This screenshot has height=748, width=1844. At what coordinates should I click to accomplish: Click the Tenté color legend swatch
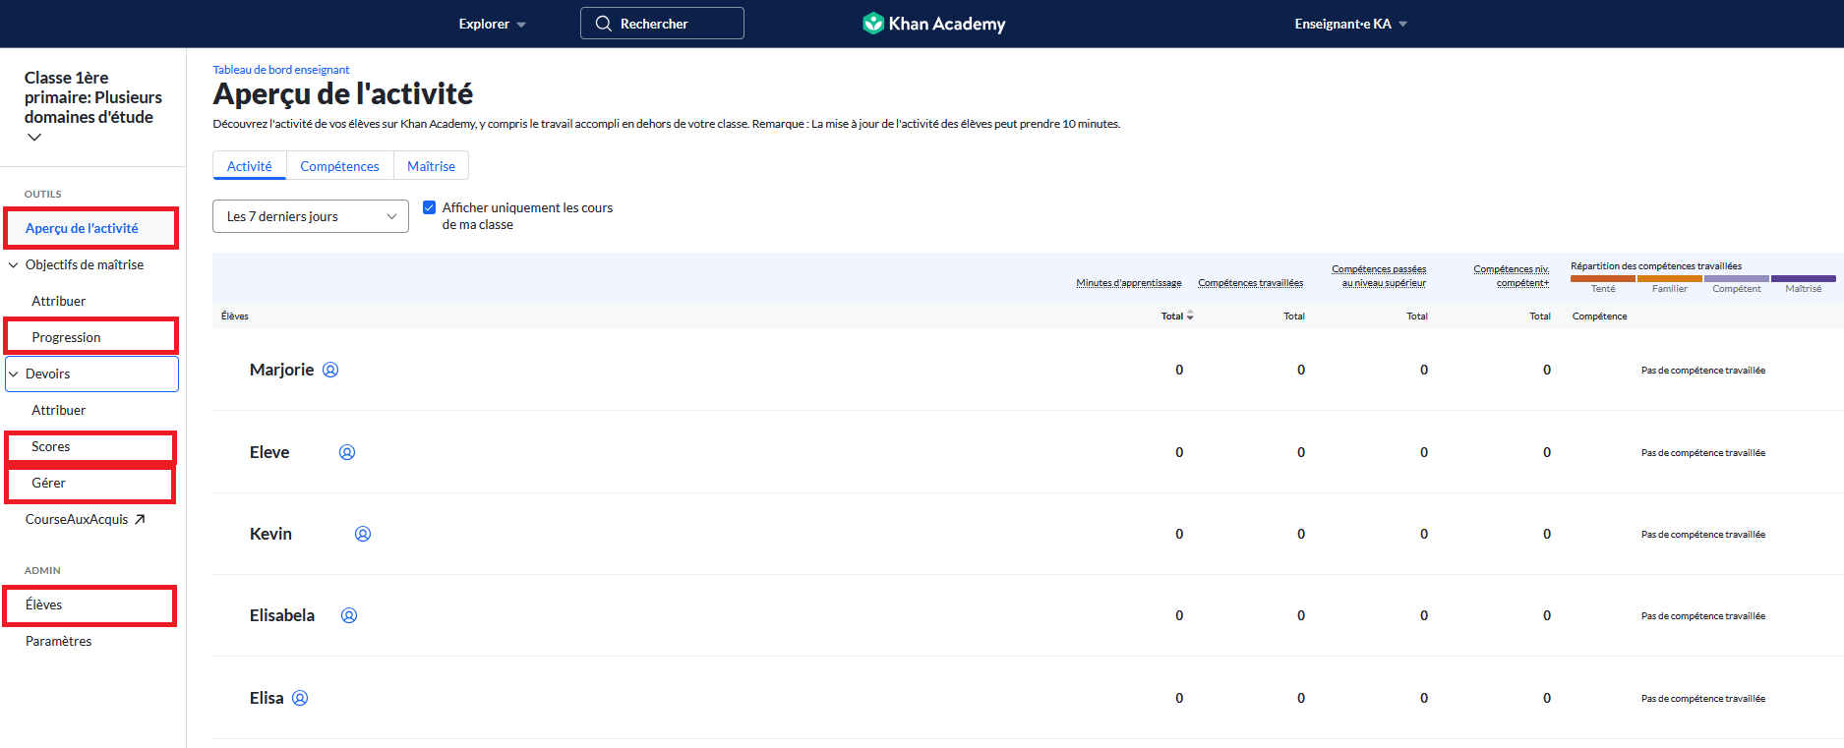(1603, 279)
